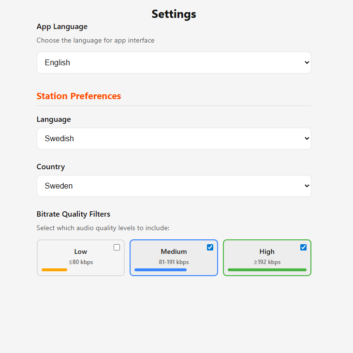
Task: Open the station Language dropdown showing Swedish
Action: click(x=174, y=138)
